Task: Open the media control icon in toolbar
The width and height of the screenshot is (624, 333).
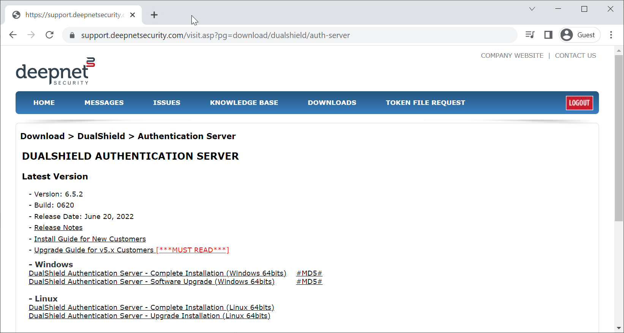Action: coord(530,35)
